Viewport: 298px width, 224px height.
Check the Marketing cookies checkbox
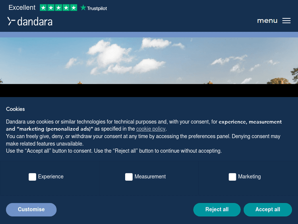[x=232, y=177]
